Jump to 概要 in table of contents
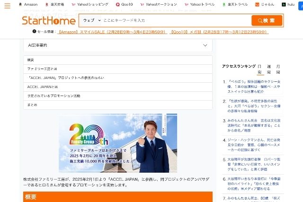Screen dimensions: 303x202 click(118, 60)
